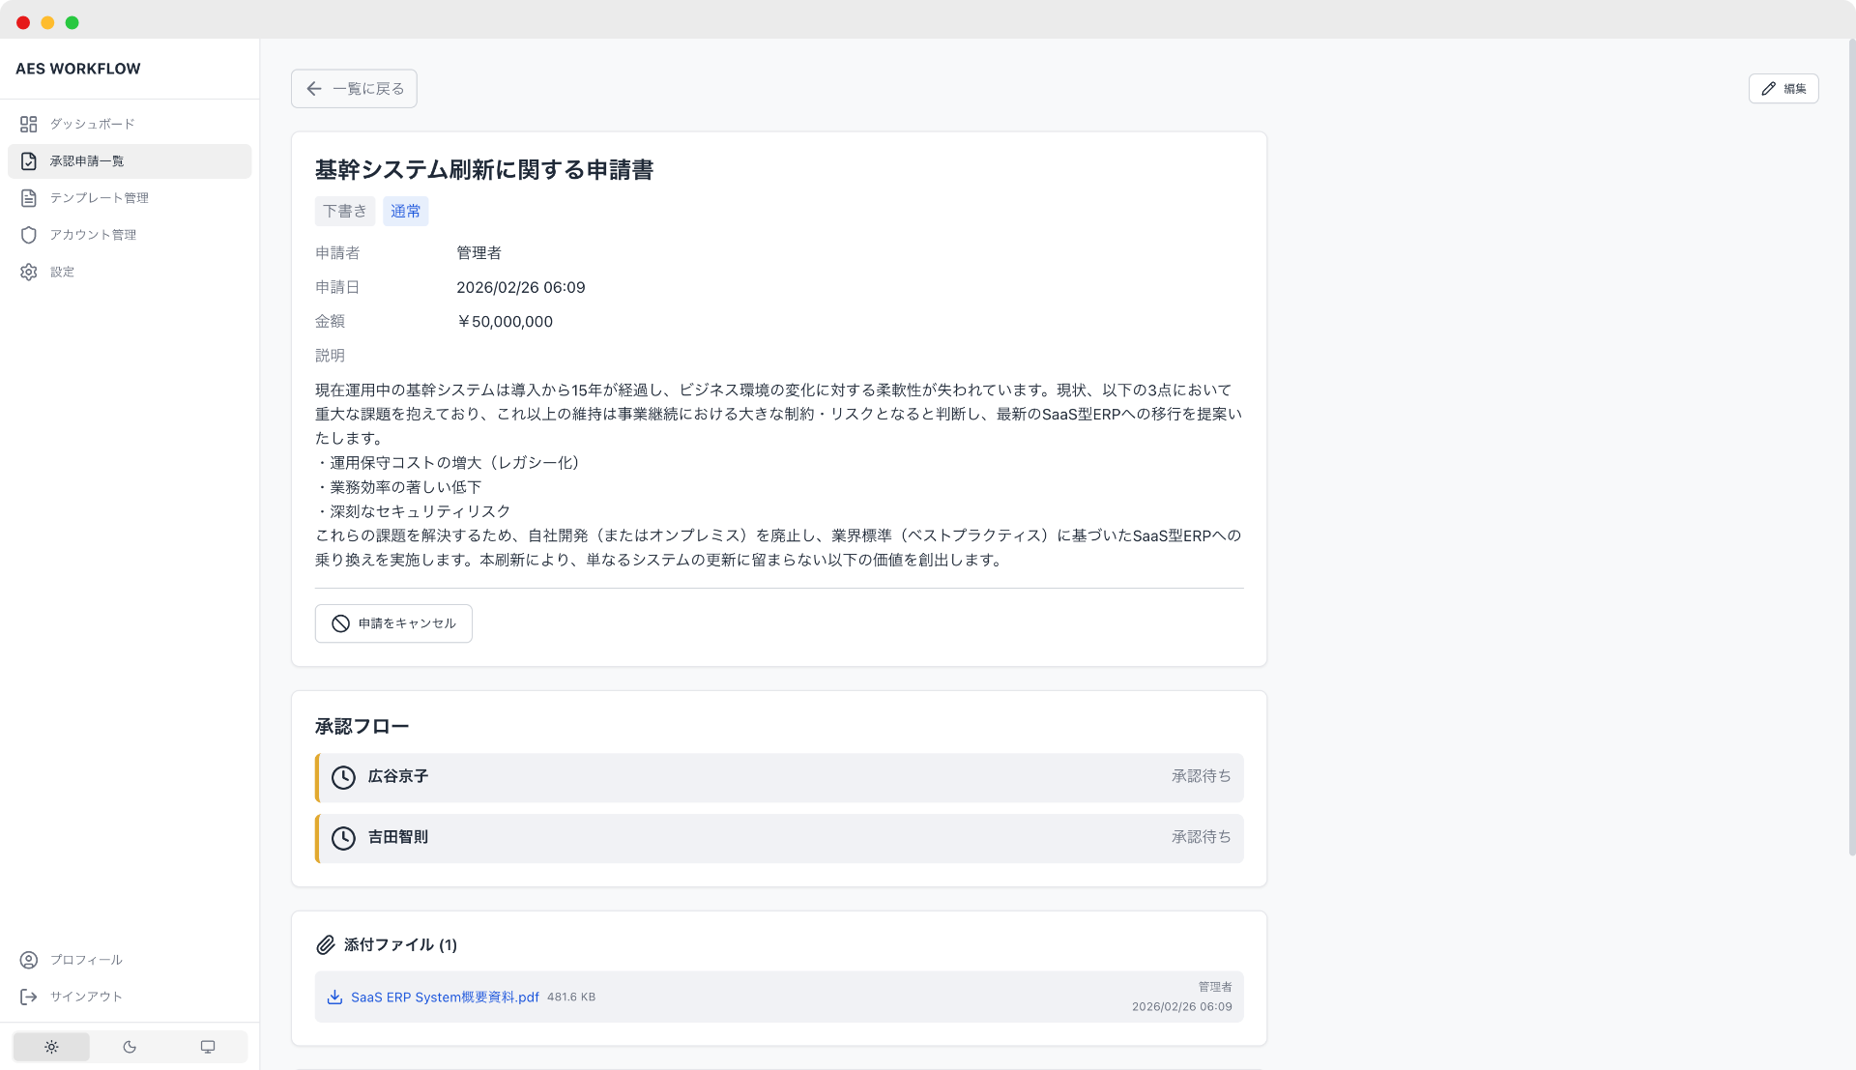Click the 承認申請一覧 document-check icon

(x=28, y=161)
